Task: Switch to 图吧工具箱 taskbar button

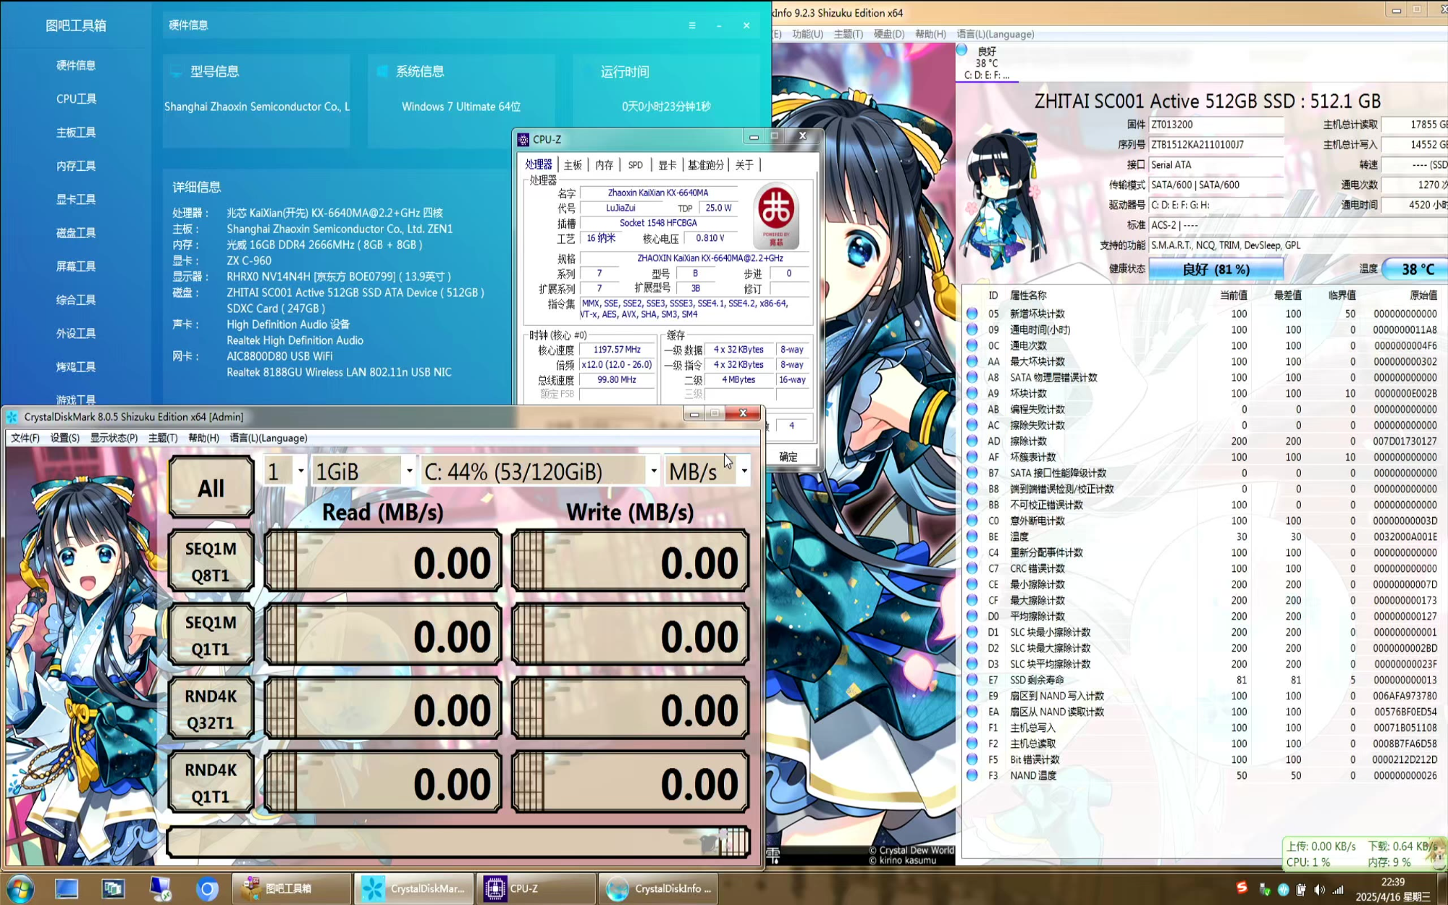Action: (292, 888)
